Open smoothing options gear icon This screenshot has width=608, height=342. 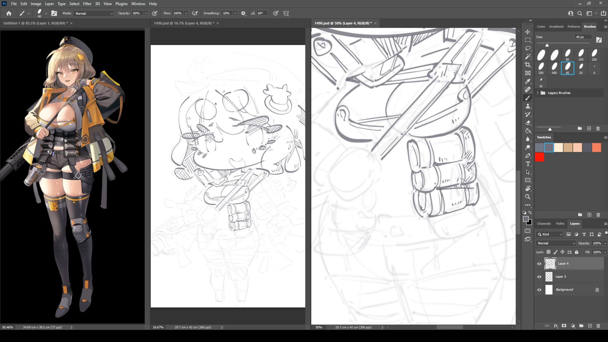243,13
